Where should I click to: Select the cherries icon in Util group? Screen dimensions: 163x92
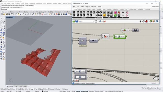(119, 13)
